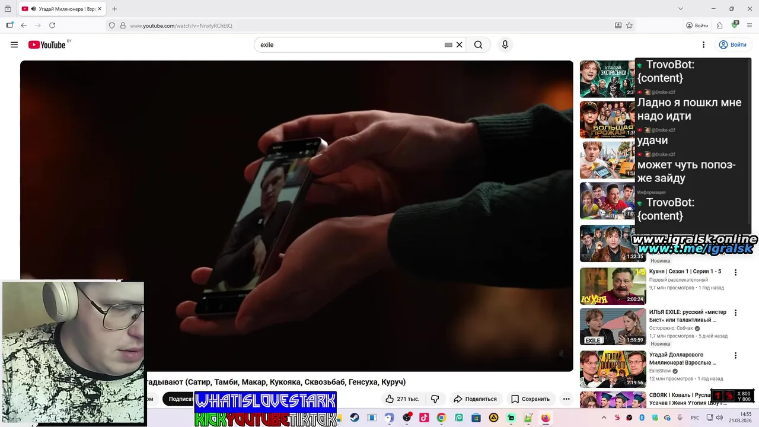Viewport: 759px width, 427px height.
Task: Click the YouTube Войти sign-in button
Action: (x=732, y=44)
